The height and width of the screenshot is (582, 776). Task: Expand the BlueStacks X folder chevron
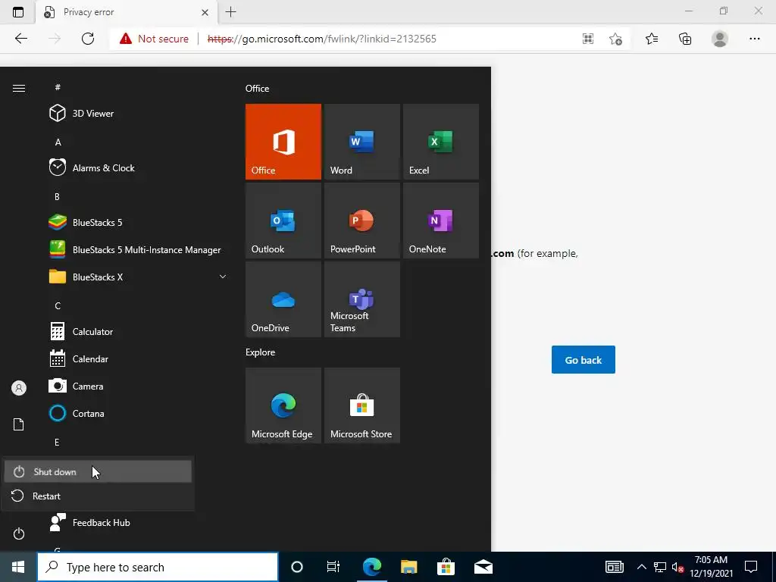click(223, 277)
